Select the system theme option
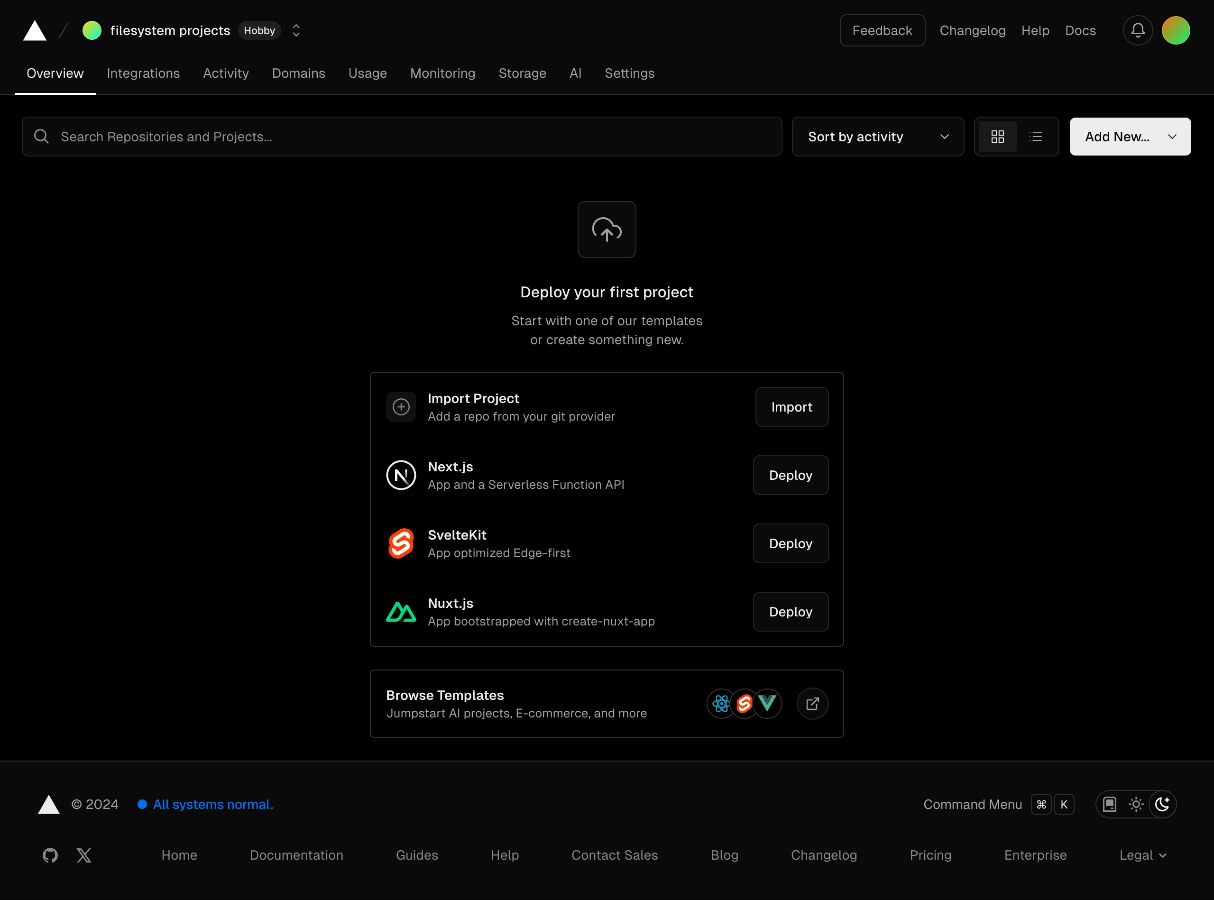The width and height of the screenshot is (1214, 900). click(1110, 805)
